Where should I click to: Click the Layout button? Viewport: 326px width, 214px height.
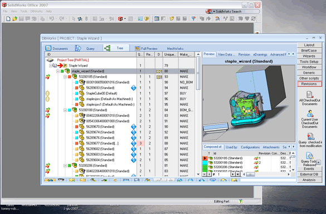click(x=309, y=45)
